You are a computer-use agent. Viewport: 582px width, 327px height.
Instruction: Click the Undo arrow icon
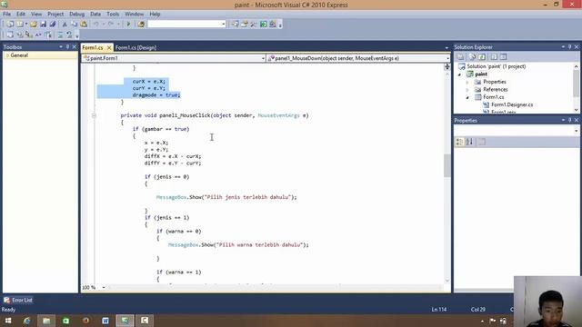[96, 25]
